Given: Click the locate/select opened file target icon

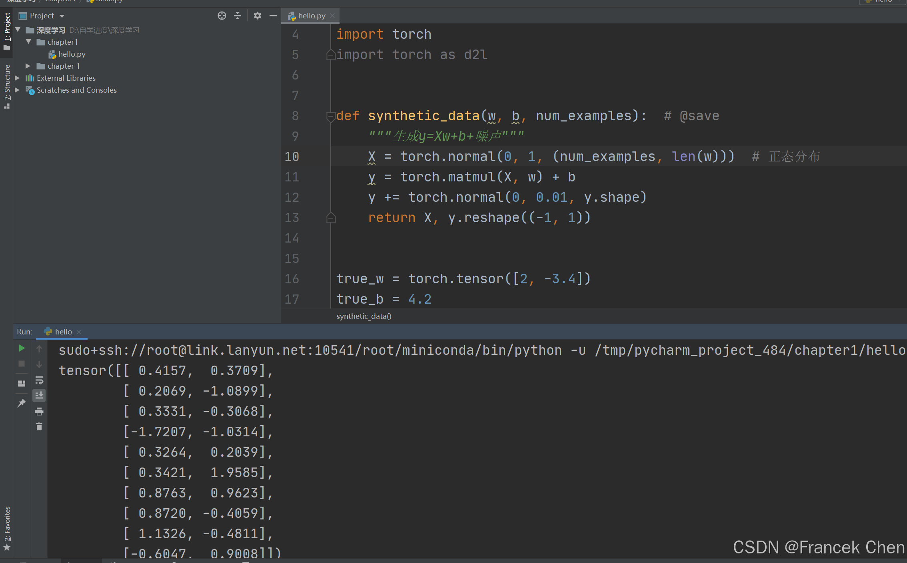Looking at the screenshot, I should pyautogui.click(x=222, y=16).
